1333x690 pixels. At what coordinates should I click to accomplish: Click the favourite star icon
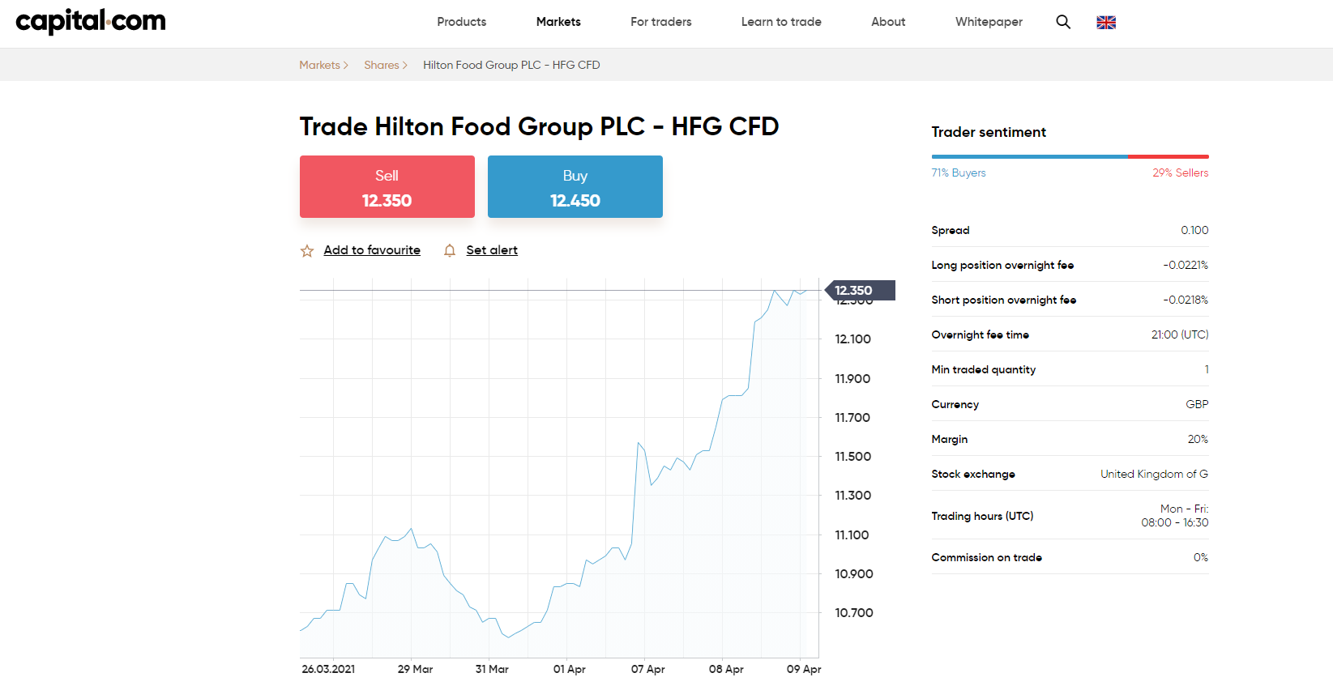[x=307, y=251]
